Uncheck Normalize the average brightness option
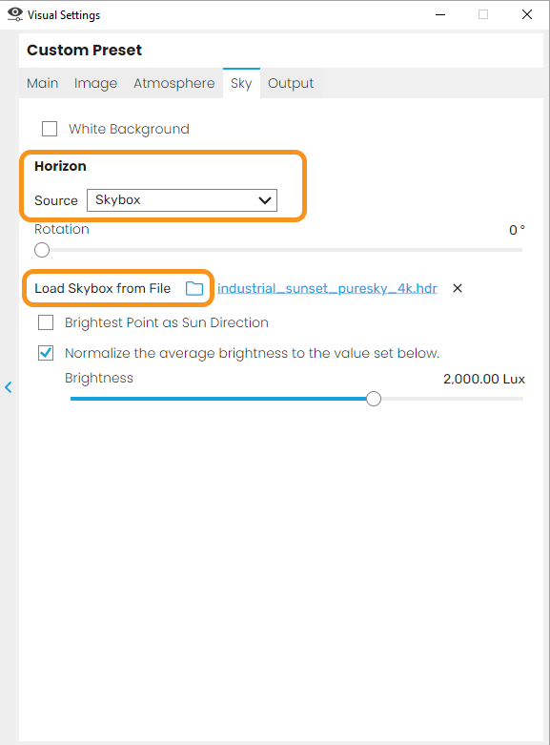This screenshot has height=745, width=550. click(x=46, y=353)
